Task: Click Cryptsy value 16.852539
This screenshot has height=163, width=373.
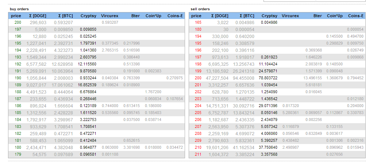Action: tap(87, 85)
